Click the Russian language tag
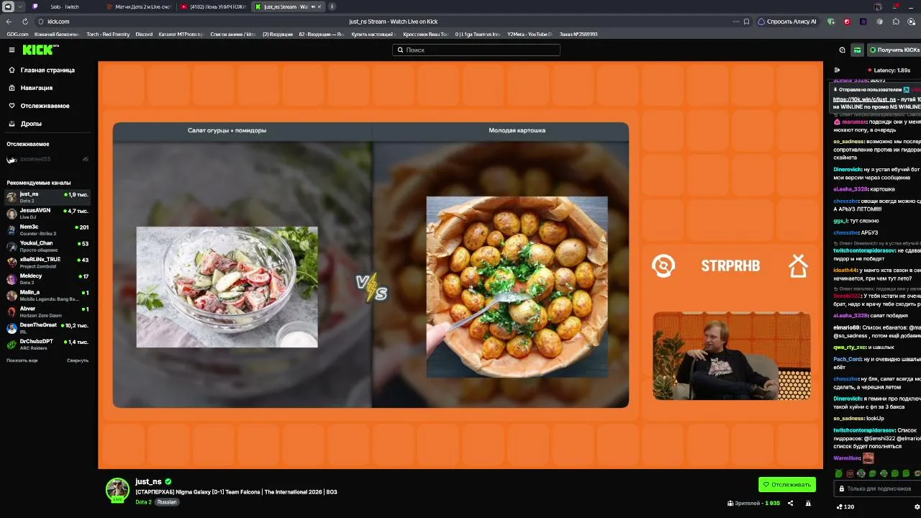921x518 pixels. click(167, 502)
